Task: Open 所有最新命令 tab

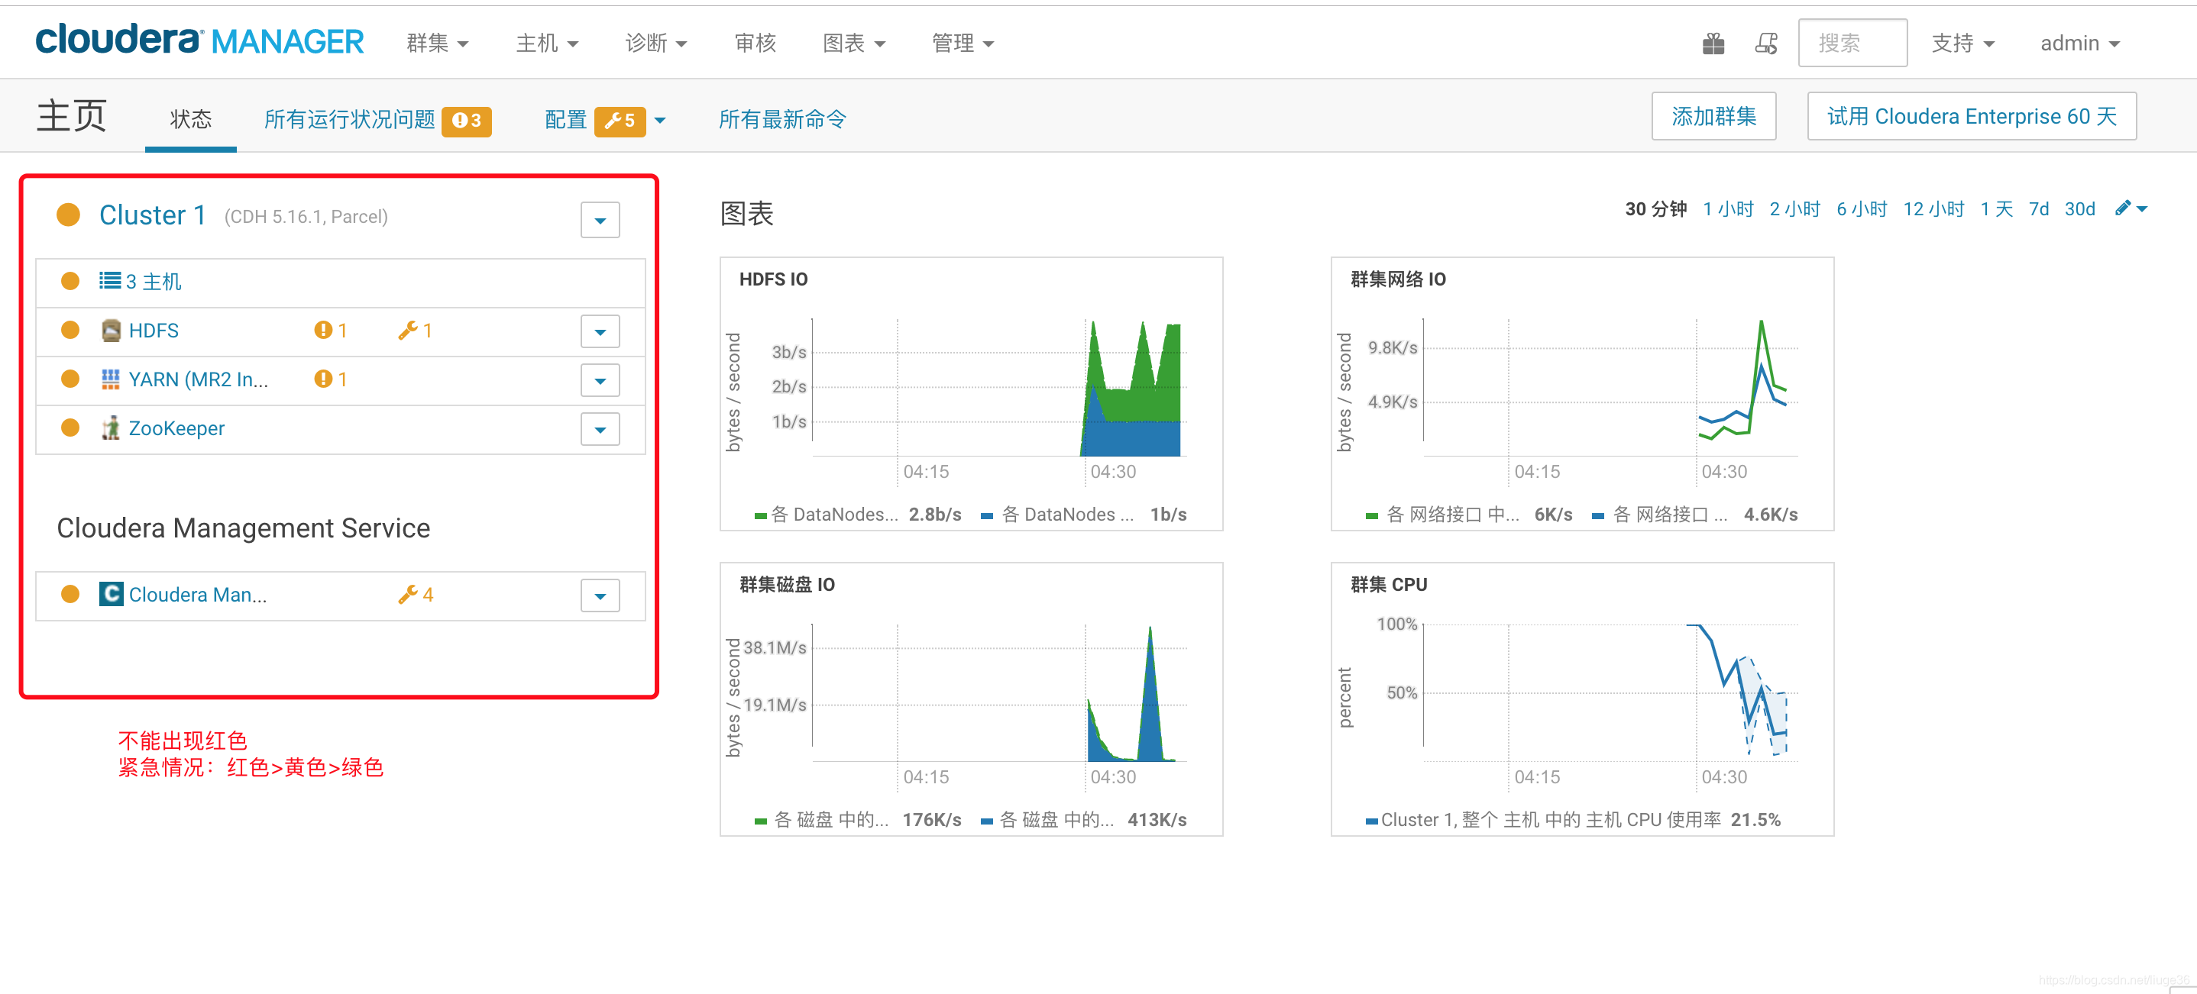Action: point(782,119)
